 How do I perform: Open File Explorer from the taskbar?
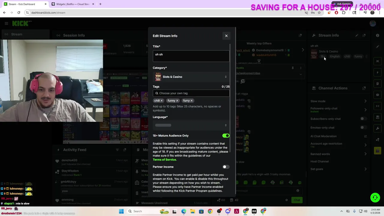click(192, 211)
